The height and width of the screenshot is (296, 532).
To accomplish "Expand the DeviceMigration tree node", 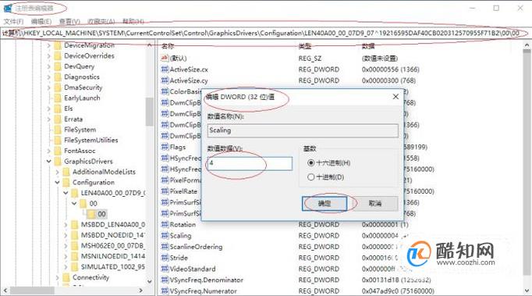I will [x=49, y=45].
